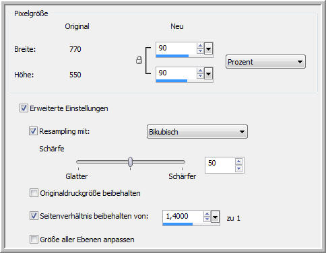Open the Prozent units dropdown
Screen dimensions: 326x253
click(265, 62)
